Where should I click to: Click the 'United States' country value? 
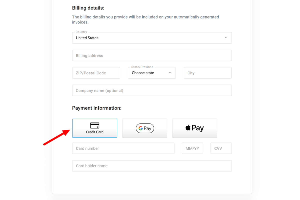pos(87,38)
